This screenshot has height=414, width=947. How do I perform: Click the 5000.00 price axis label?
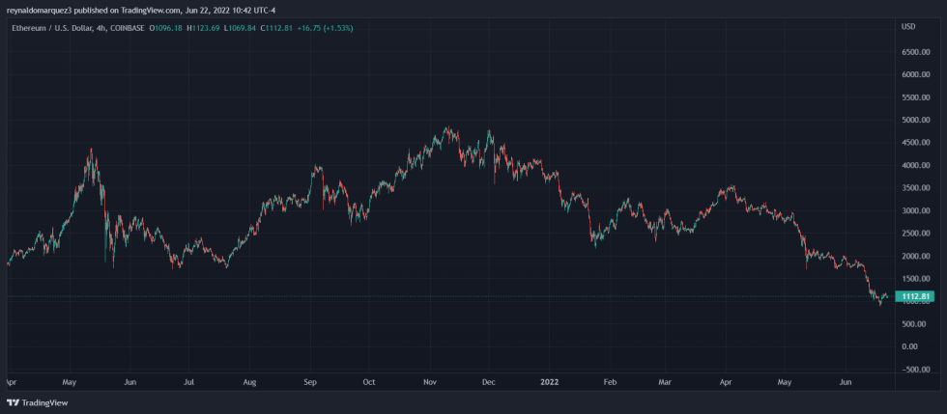914,121
